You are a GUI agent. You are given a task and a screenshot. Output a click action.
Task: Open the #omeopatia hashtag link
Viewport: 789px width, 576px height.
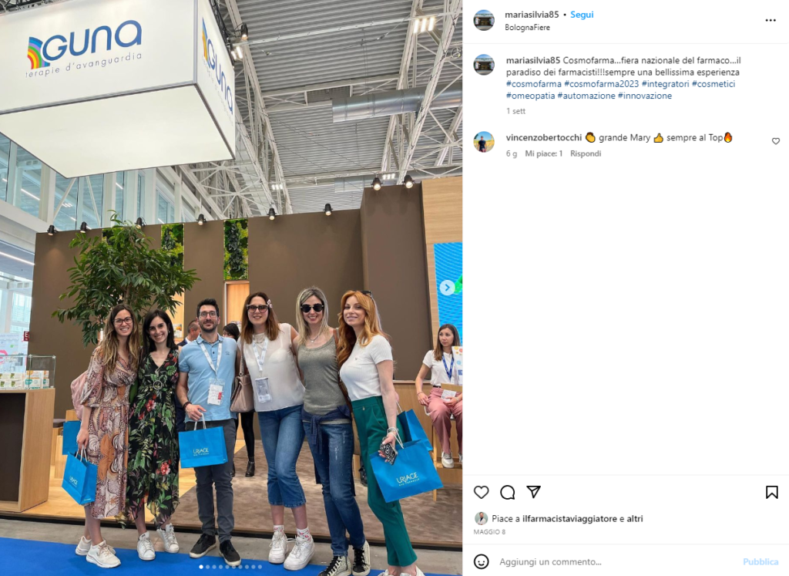tap(530, 96)
